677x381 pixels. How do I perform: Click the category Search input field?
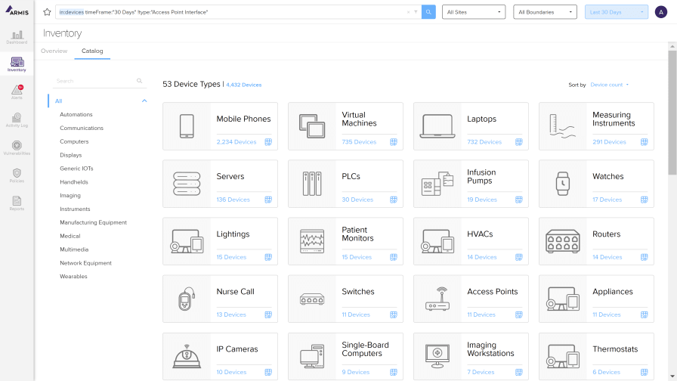(x=94, y=81)
